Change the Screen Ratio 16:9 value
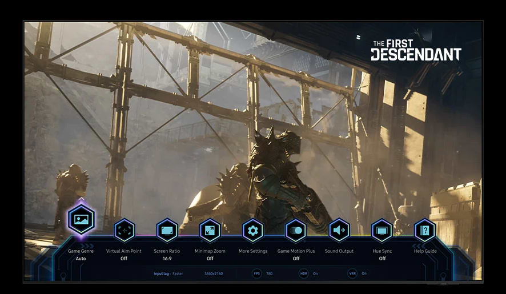Viewport: 506px width, 294px height. (x=167, y=259)
